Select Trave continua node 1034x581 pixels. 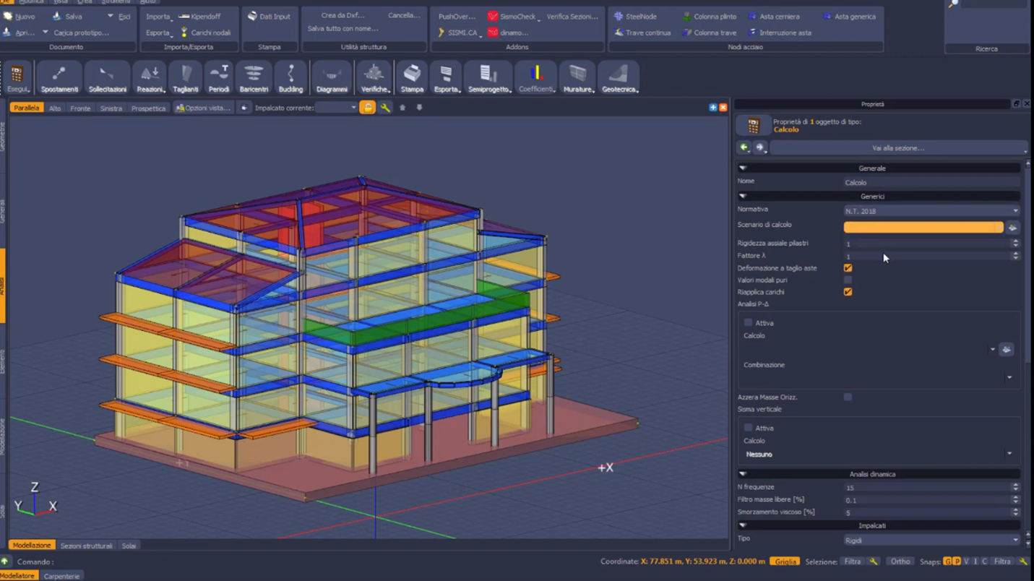pyautogui.click(x=642, y=33)
